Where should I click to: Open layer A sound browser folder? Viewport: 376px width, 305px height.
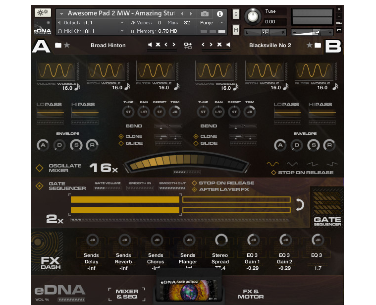point(58,45)
